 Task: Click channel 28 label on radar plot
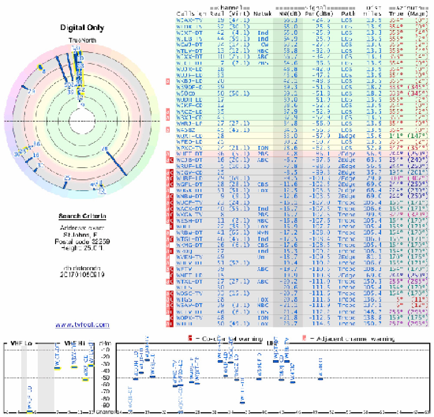point(104,149)
